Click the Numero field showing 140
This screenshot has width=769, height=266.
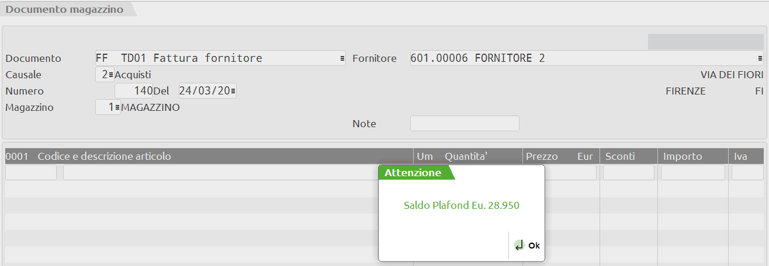tap(134, 91)
